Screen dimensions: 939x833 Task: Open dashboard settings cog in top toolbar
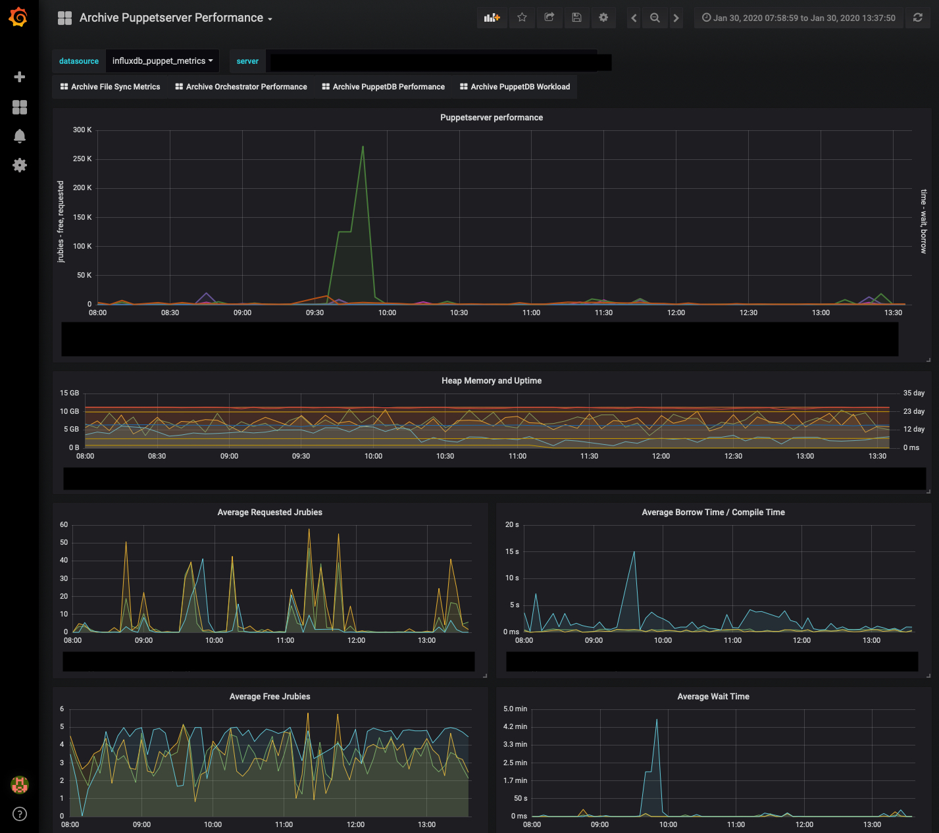[603, 18]
